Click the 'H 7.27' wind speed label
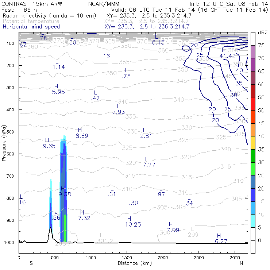This screenshot has width=270, height=270. pyautogui.click(x=149, y=162)
